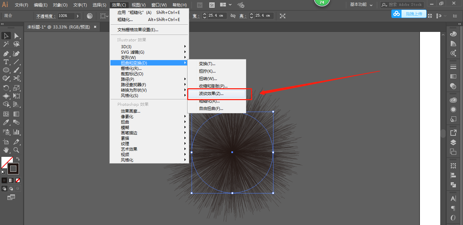Select the Rotate tool

(x=6, y=88)
